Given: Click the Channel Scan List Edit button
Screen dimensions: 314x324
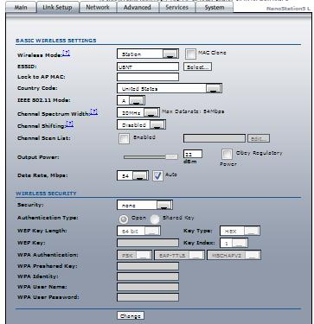Looking at the screenshot, I should [x=259, y=138].
